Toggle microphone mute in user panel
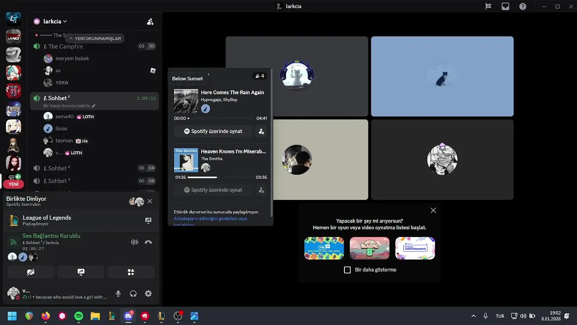 click(118, 293)
